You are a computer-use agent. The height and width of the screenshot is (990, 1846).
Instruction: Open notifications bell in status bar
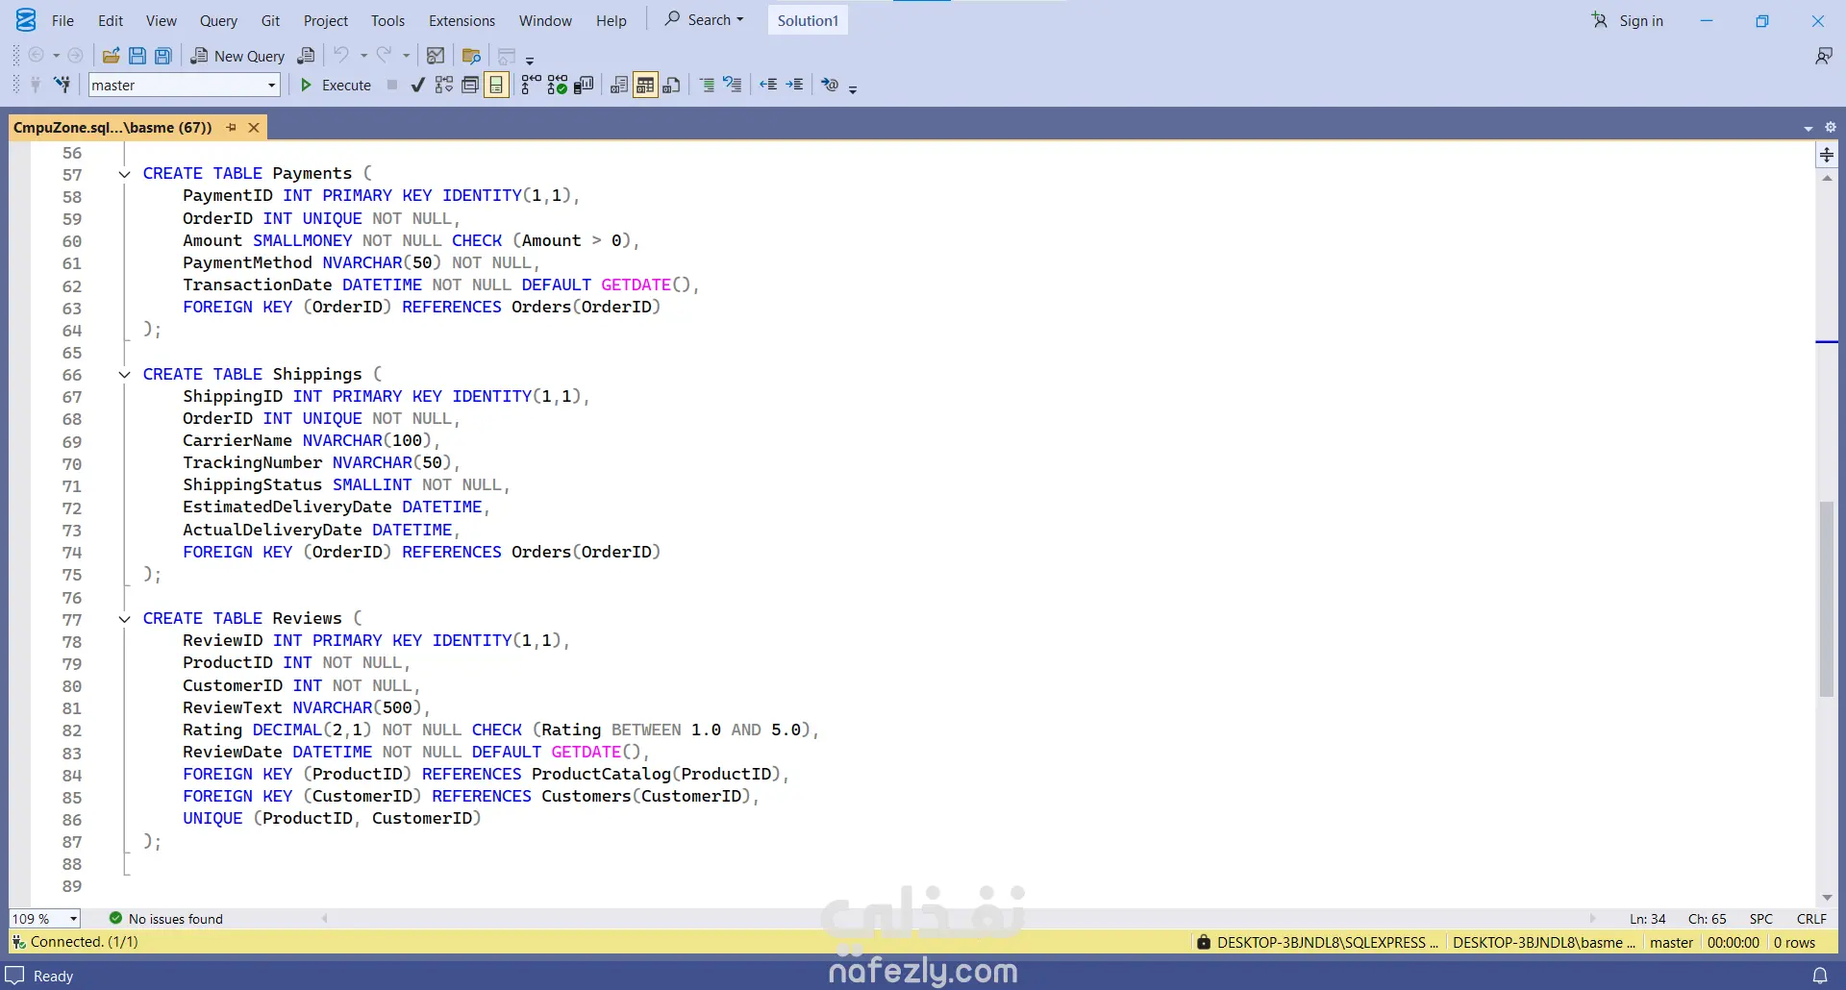1819,976
